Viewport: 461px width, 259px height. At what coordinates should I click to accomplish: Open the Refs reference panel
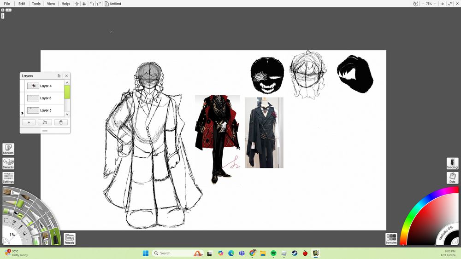pyautogui.click(x=452, y=178)
